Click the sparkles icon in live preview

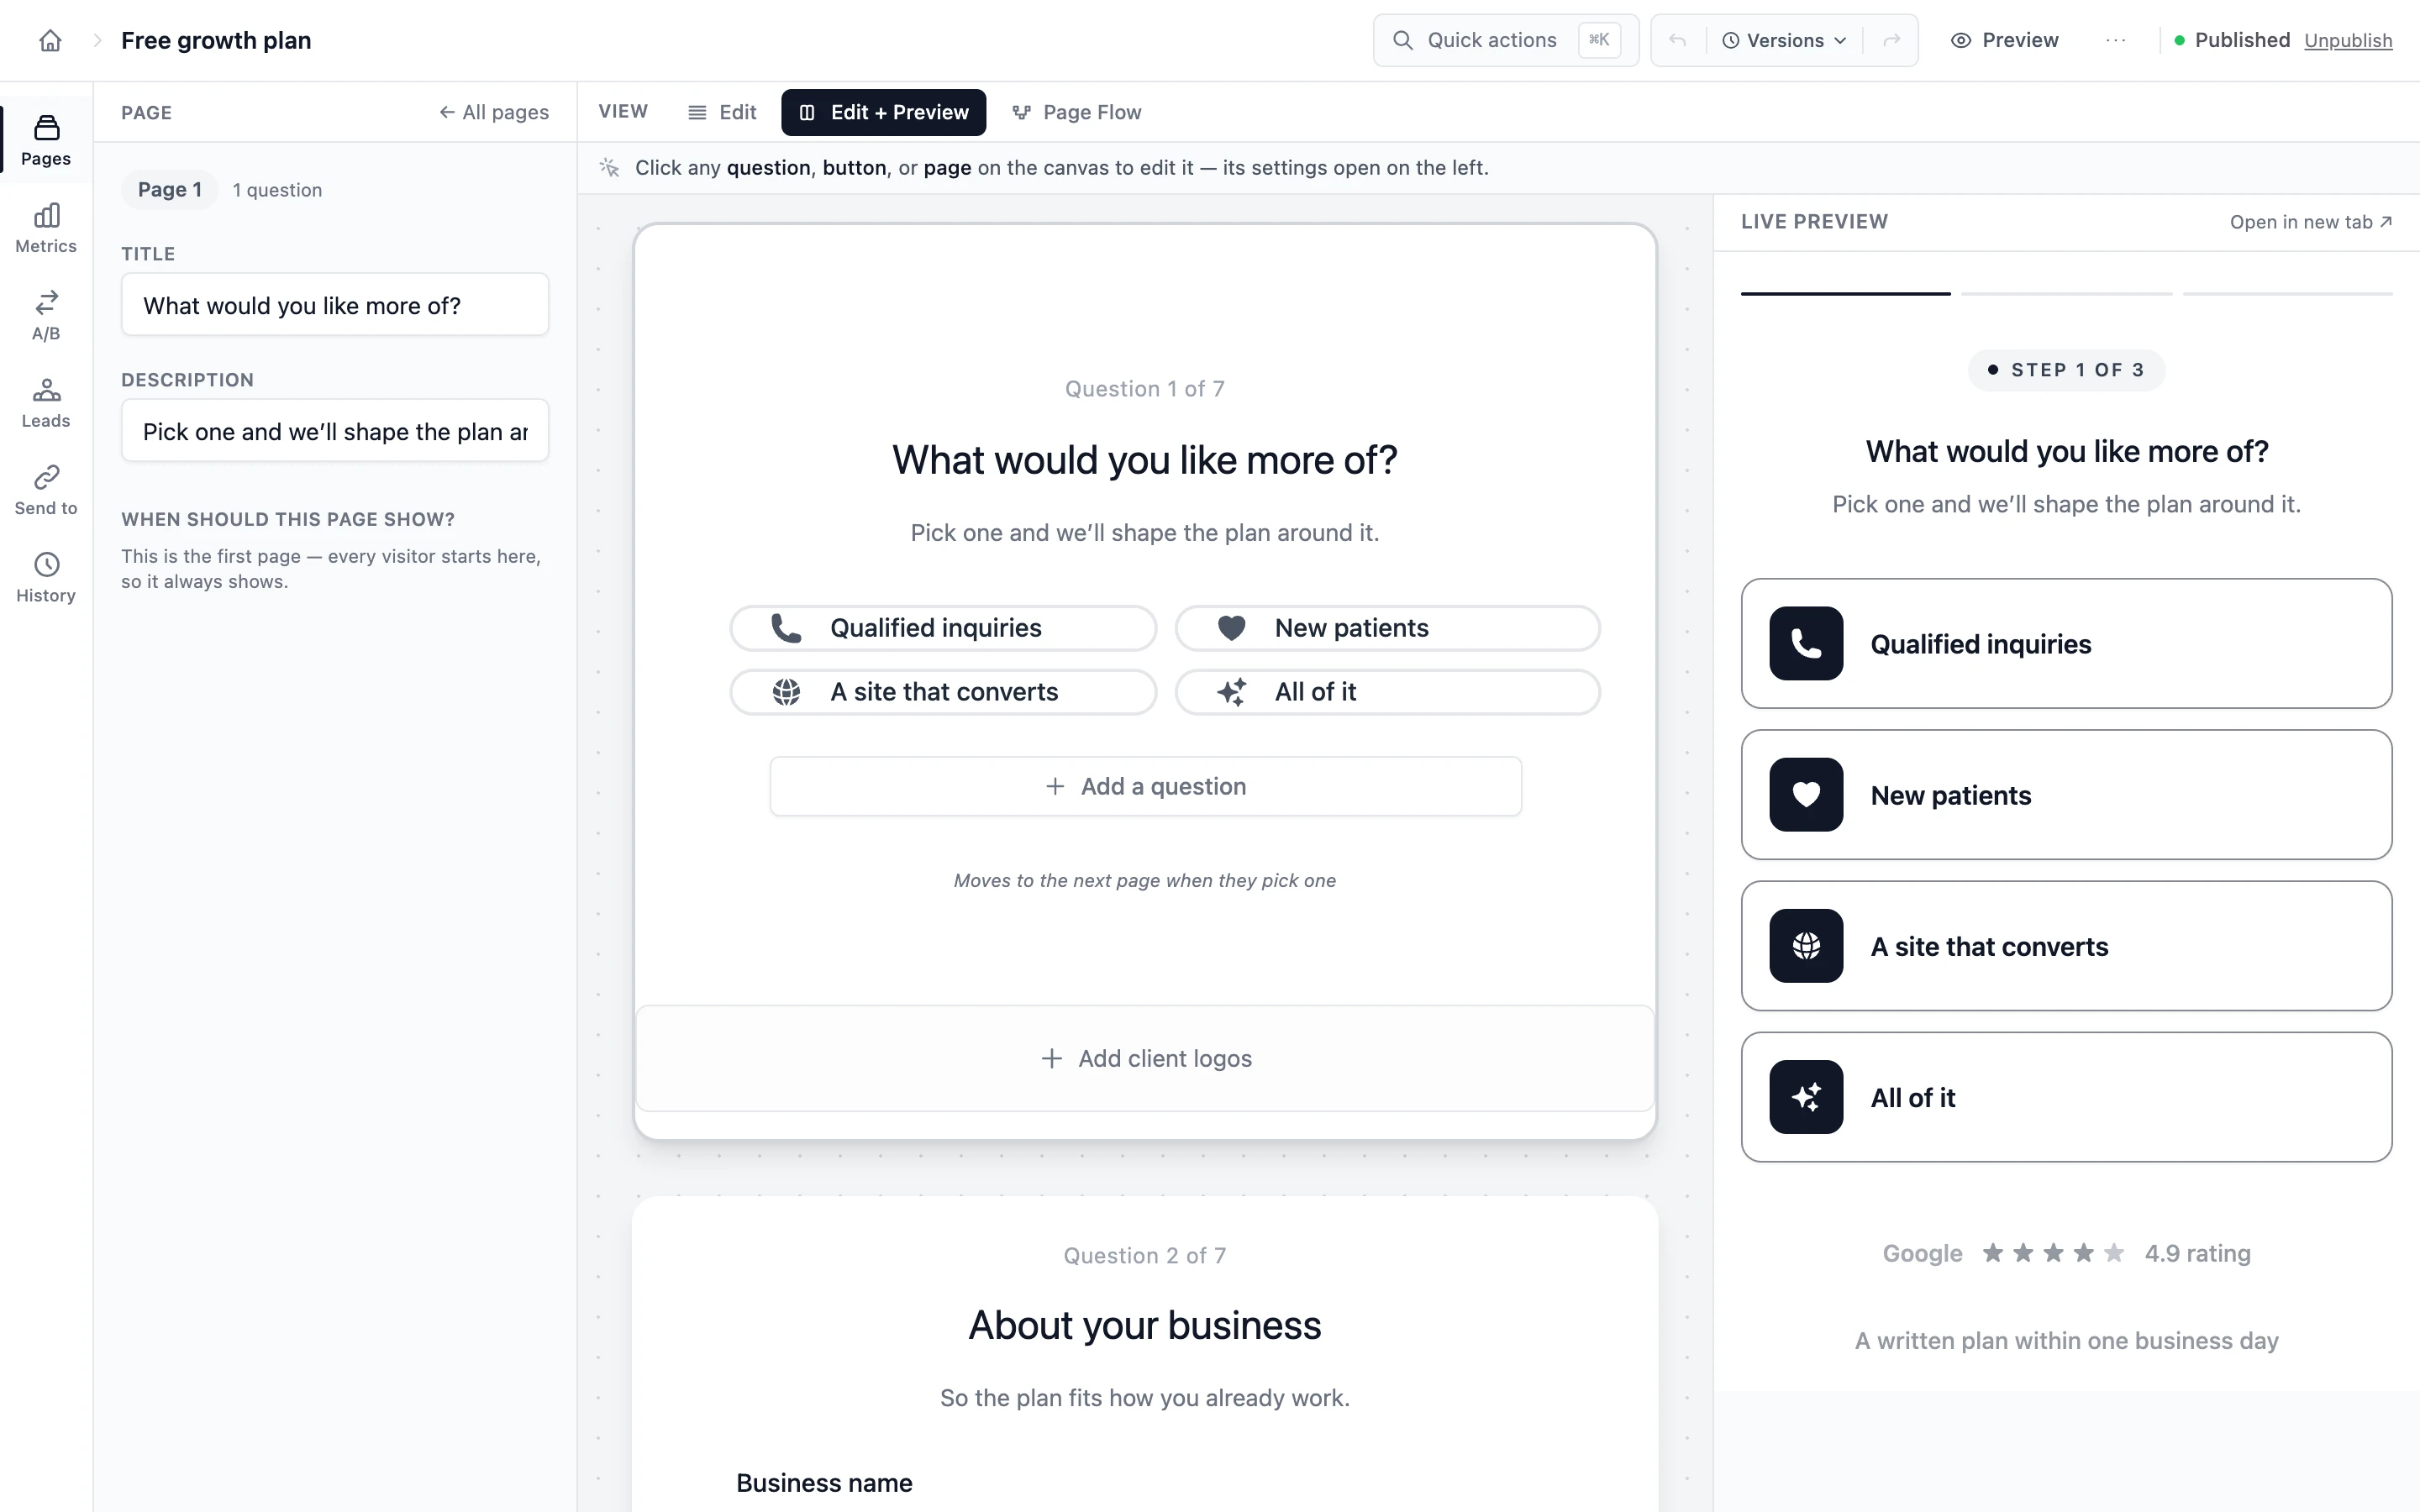(x=1806, y=1097)
